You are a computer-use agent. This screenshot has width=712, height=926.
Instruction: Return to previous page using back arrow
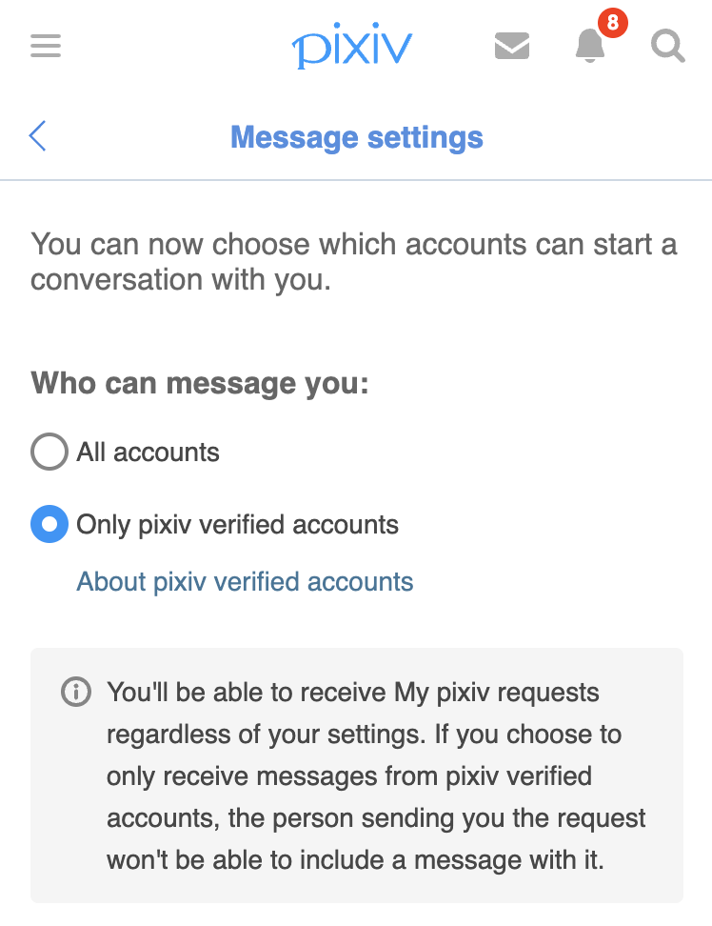(x=36, y=135)
